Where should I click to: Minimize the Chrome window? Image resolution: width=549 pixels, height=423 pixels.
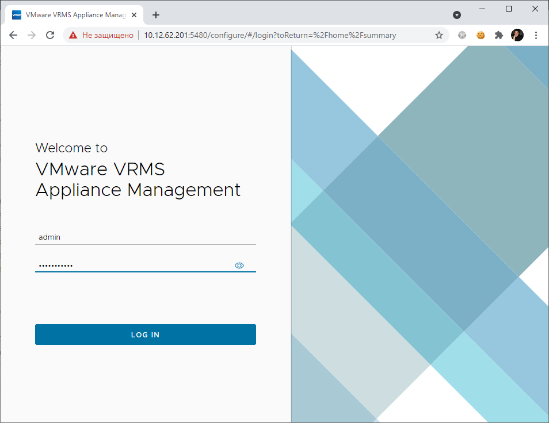tap(482, 9)
